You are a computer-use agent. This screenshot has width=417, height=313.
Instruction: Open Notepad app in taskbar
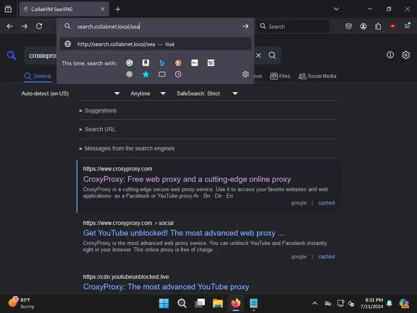(253, 303)
